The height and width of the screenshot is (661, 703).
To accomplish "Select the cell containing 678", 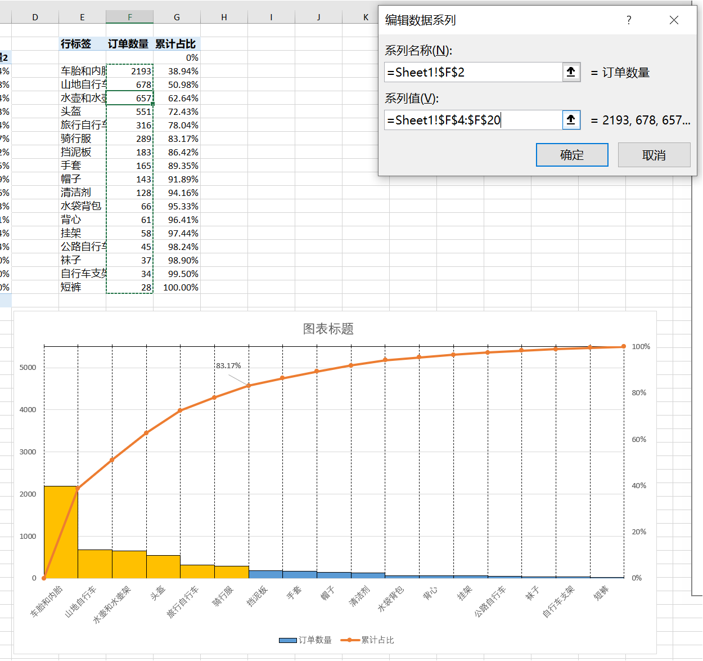I will click(129, 84).
